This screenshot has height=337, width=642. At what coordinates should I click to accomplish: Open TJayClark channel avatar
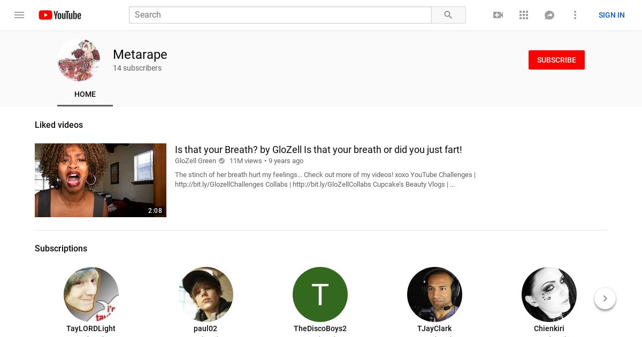click(x=434, y=294)
